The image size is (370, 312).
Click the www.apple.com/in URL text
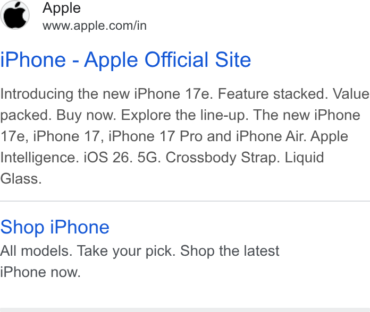pyautogui.click(x=95, y=25)
